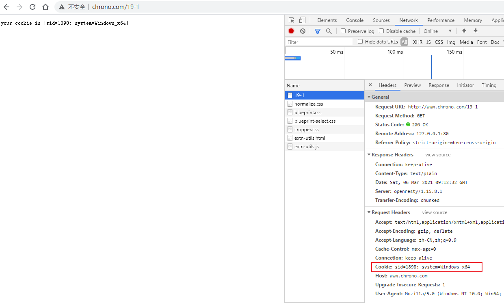Toggle the network filter funnel icon

tap(318, 31)
